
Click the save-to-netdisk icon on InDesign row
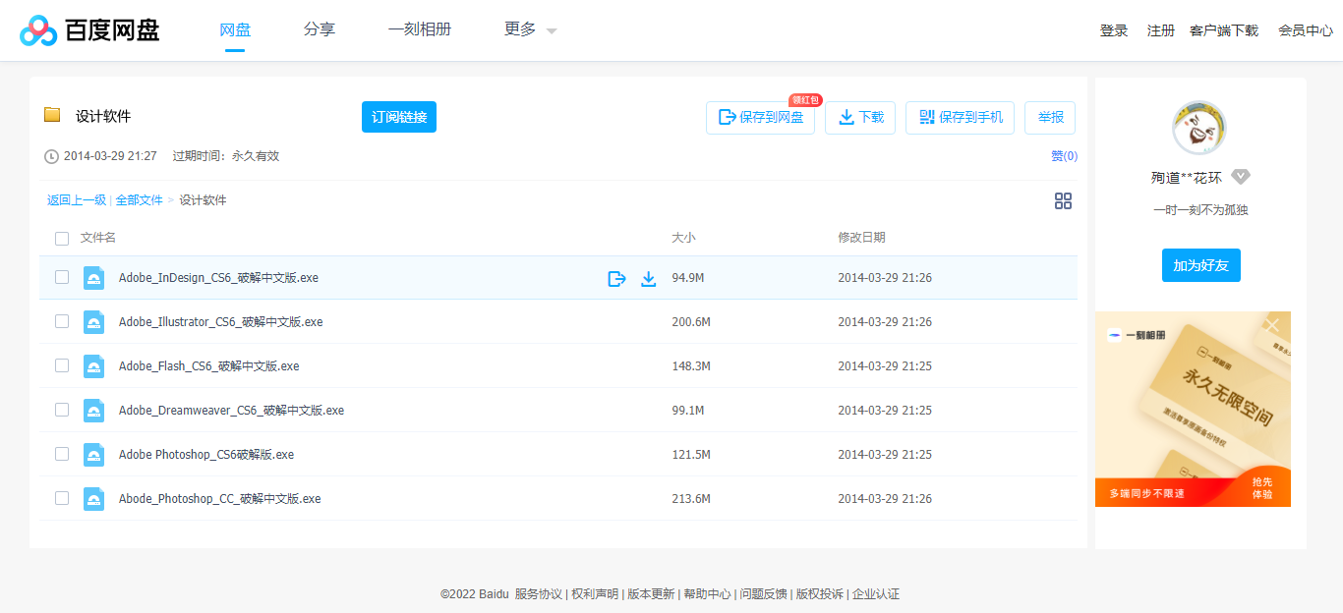tap(616, 278)
